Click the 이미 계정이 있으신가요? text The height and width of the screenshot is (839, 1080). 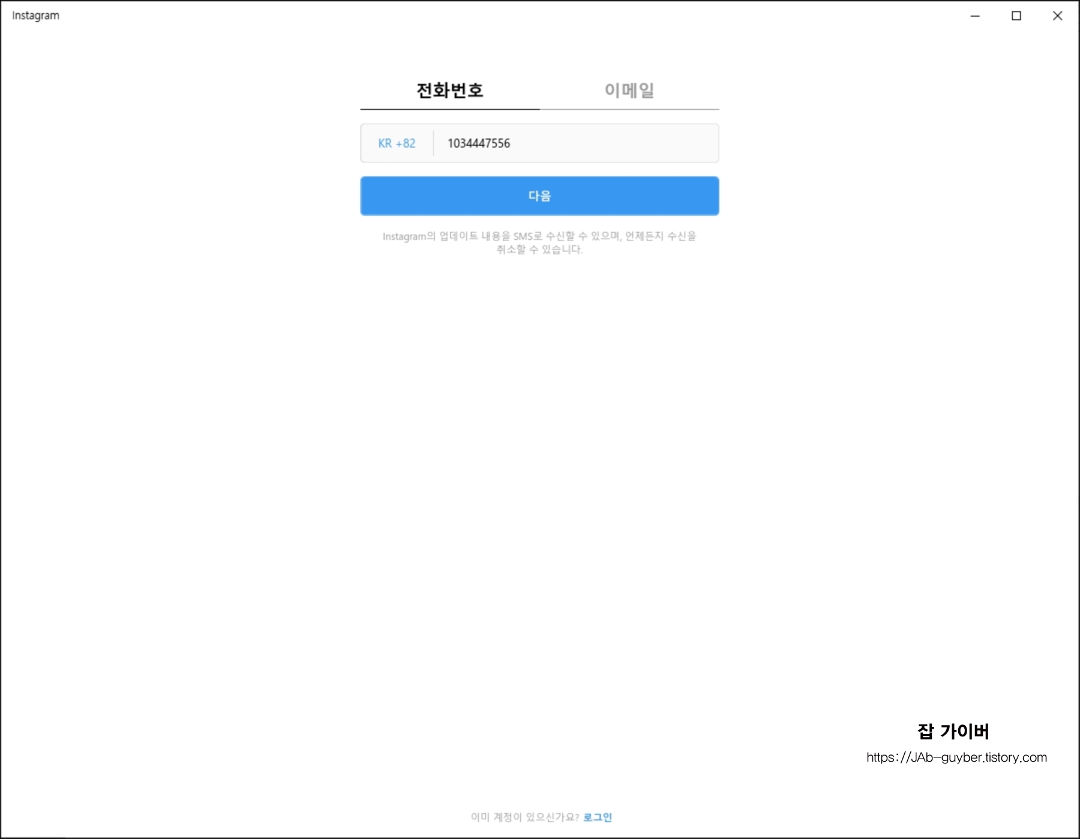(x=524, y=817)
